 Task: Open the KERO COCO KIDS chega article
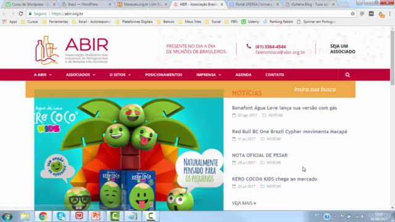tap(274, 179)
